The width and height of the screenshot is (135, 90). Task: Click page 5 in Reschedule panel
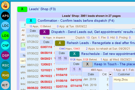click(74, 69)
